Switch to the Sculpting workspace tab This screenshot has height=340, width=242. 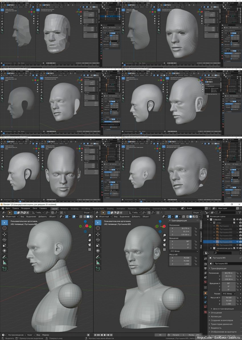pos(75,209)
